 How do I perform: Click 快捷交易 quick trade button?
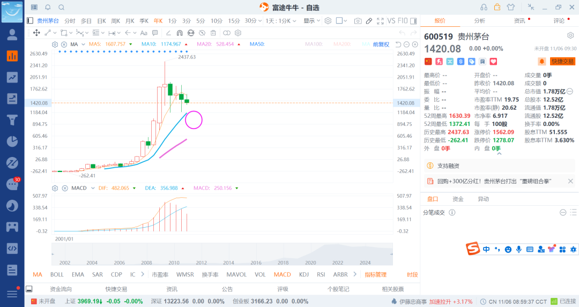pyautogui.click(x=563, y=61)
